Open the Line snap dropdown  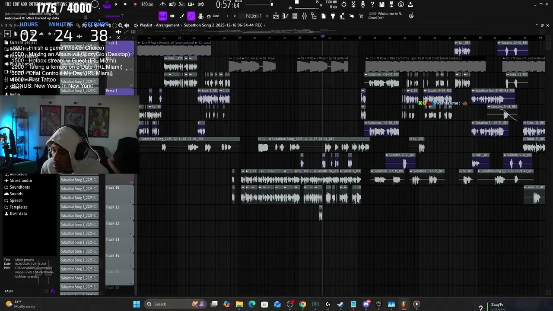[x=222, y=16]
